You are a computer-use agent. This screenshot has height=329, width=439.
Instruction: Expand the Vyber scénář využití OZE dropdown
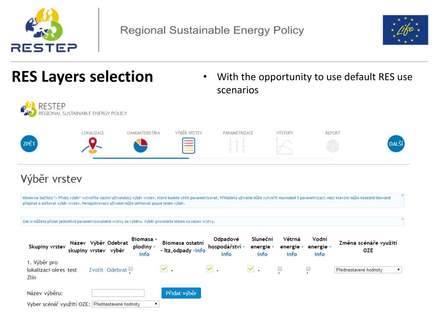(126, 304)
